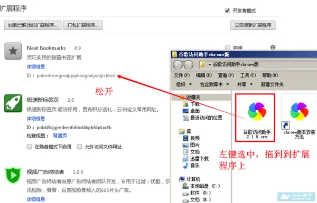Open the 软件 (D:) drive

tap(197, 193)
